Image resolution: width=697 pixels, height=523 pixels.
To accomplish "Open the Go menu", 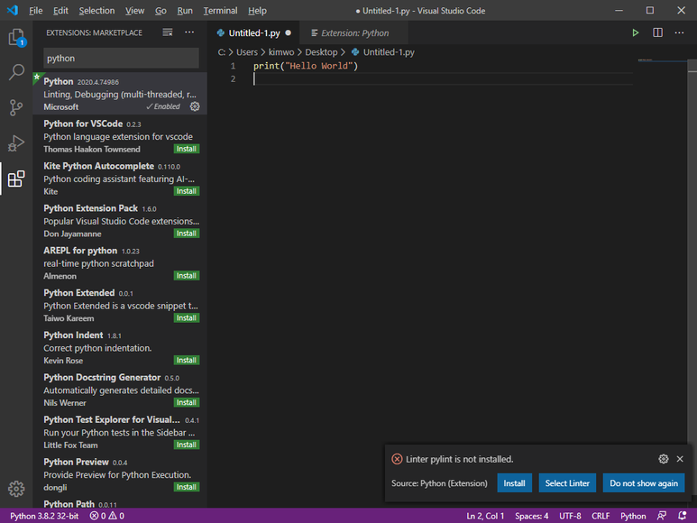I will point(160,11).
